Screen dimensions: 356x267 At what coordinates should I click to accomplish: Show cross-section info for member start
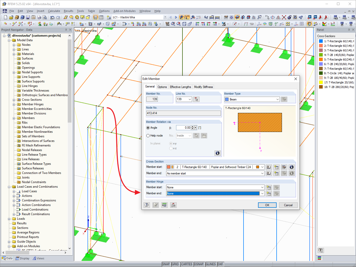point(292,167)
